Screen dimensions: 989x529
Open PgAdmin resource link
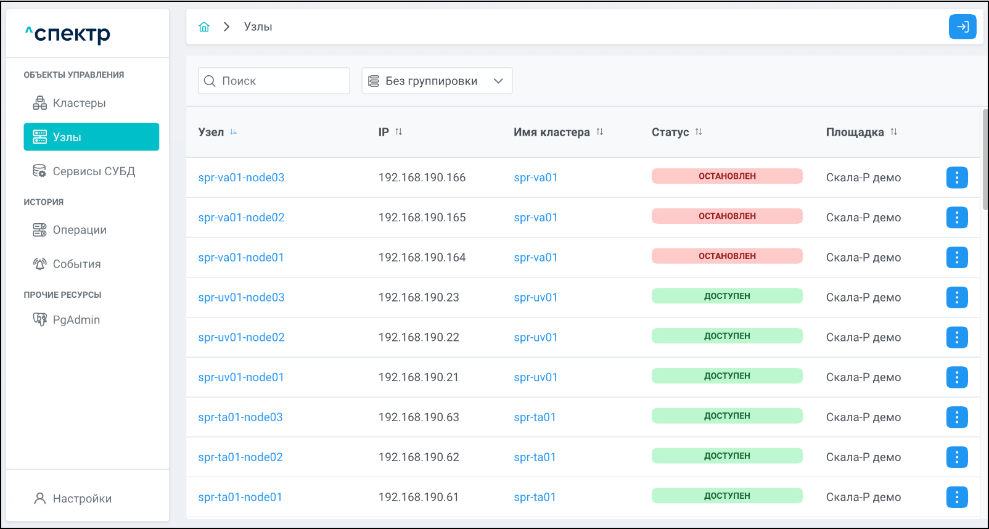coord(76,319)
